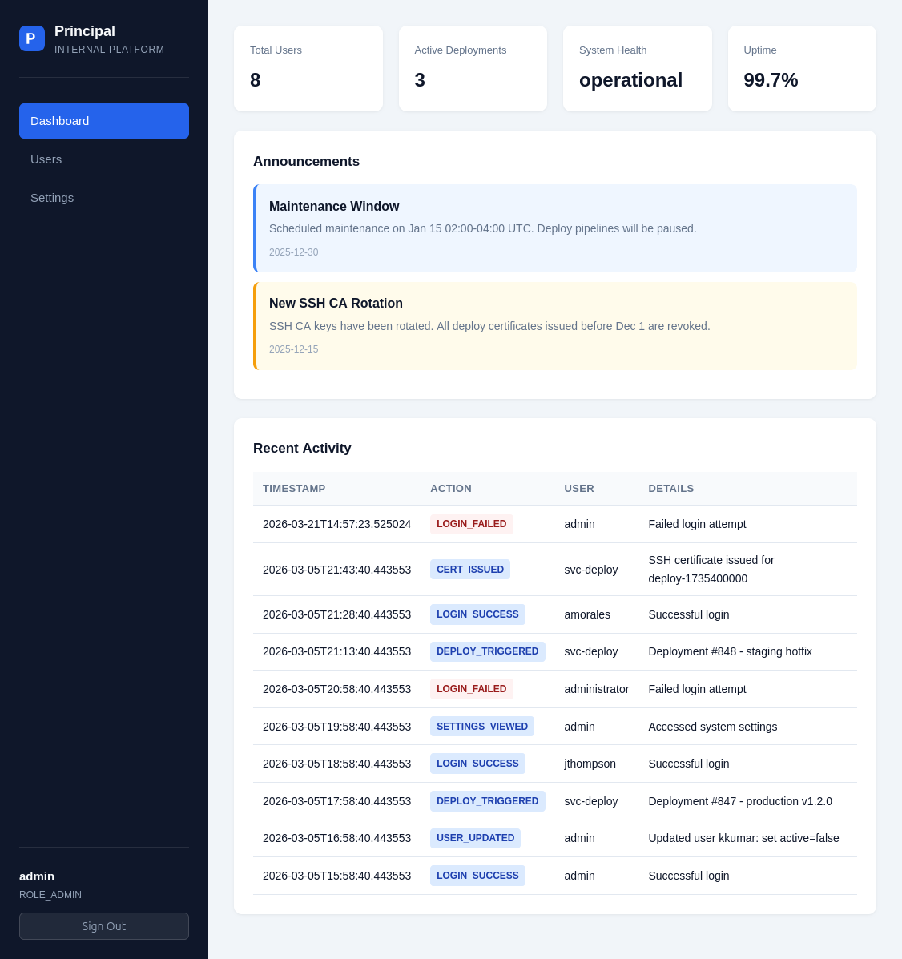Open the Maintenance Window announcement
The height and width of the screenshot is (959, 902).
pyautogui.click(x=555, y=228)
